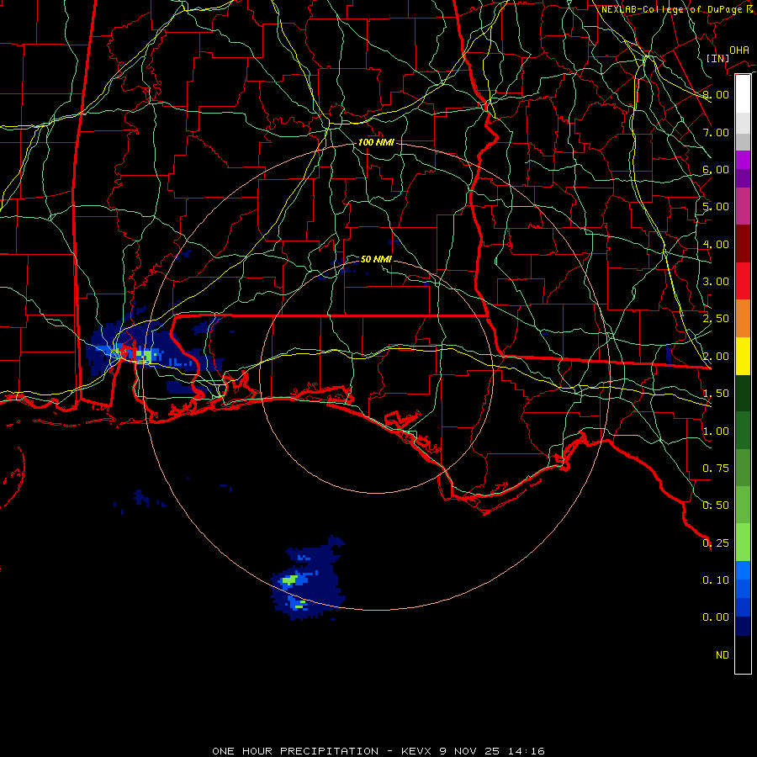This screenshot has height=757, width=757.
Task: Select the 6.00 legend value
Action: tap(716, 169)
